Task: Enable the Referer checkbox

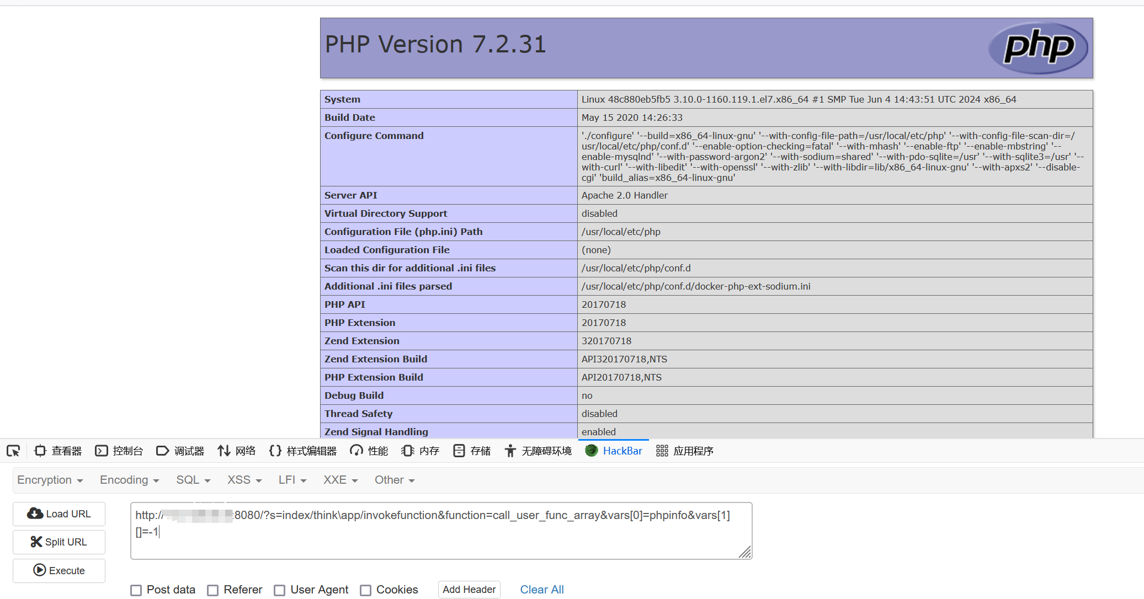Action: pyautogui.click(x=213, y=590)
